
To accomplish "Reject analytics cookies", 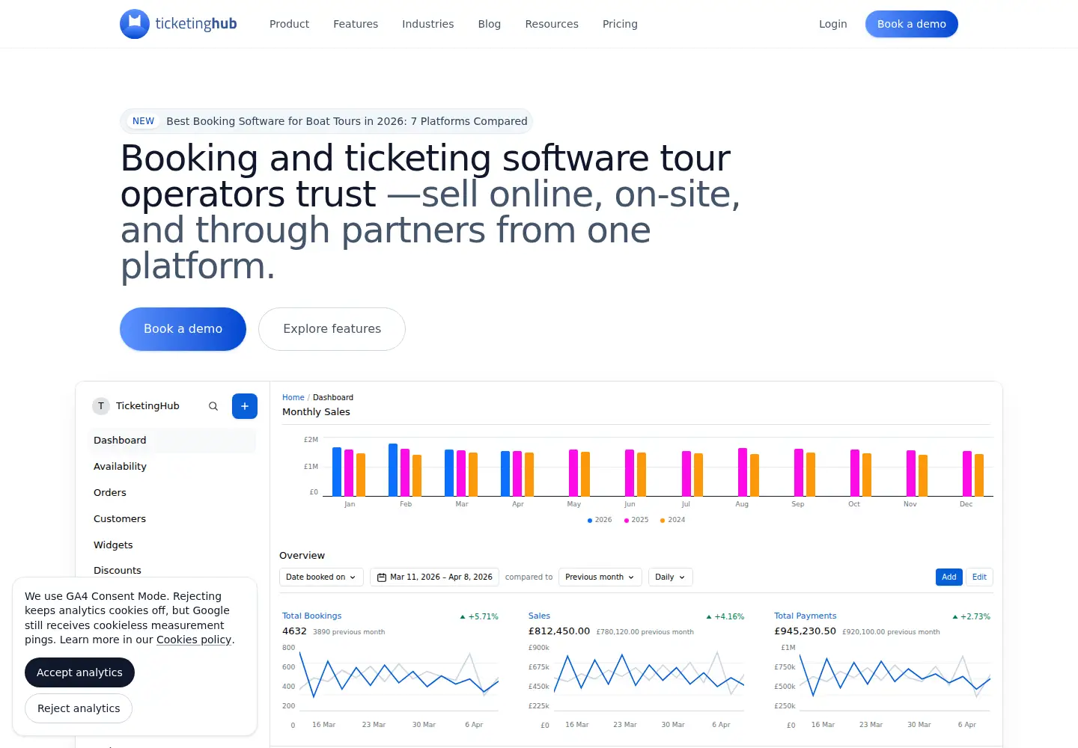I will pos(79,708).
